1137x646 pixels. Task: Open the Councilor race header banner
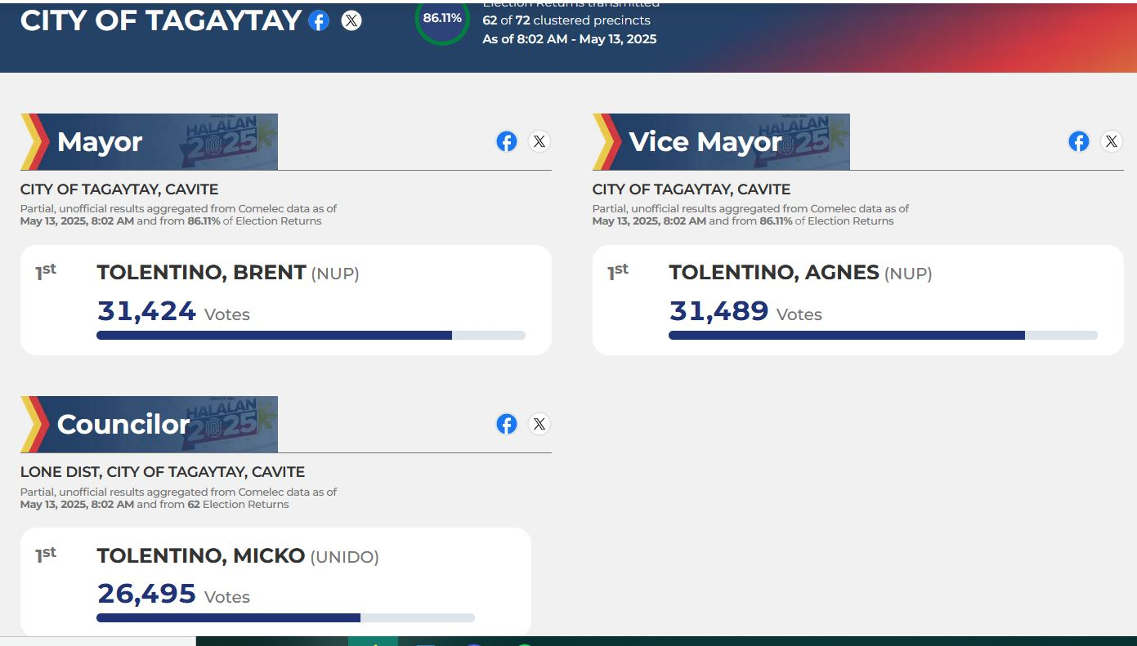150,425
